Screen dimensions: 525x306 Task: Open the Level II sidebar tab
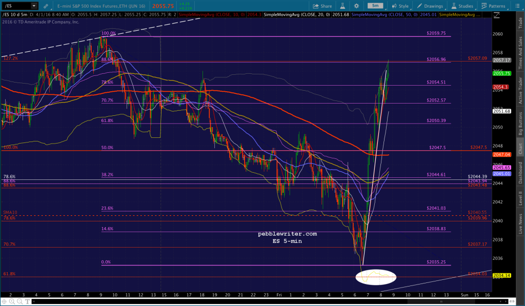[x=520, y=198]
